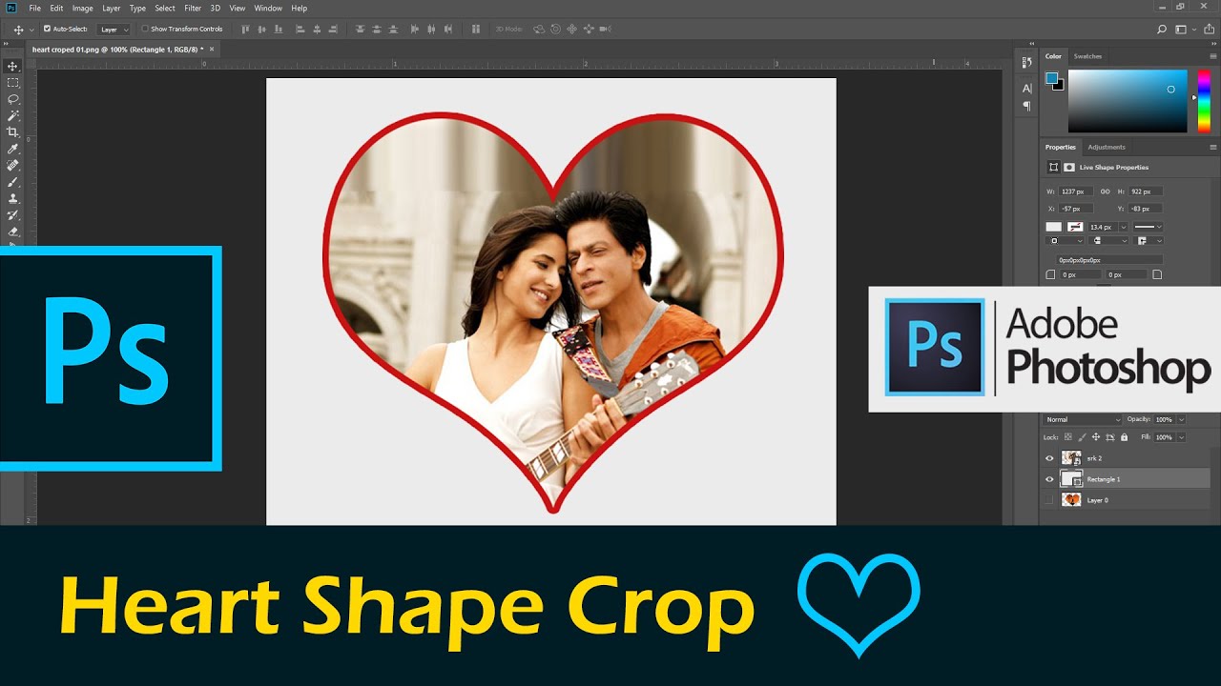Select the Lasso tool

tap(12, 99)
